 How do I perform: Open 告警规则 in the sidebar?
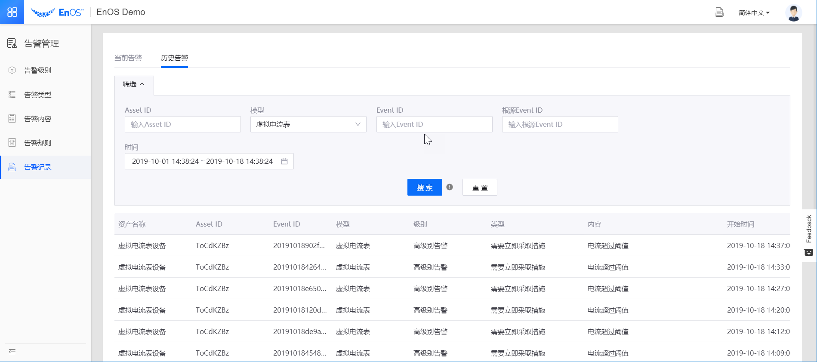click(x=37, y=143)
